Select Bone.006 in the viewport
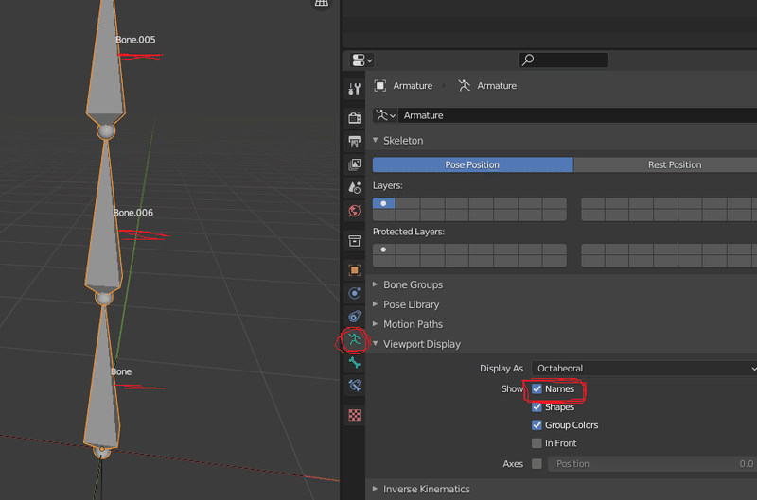Screen dimensions: 757x500 click(104, 222)
